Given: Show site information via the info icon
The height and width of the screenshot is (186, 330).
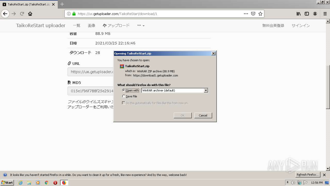Looking at the screenshot, I should (x=69, y=14).
